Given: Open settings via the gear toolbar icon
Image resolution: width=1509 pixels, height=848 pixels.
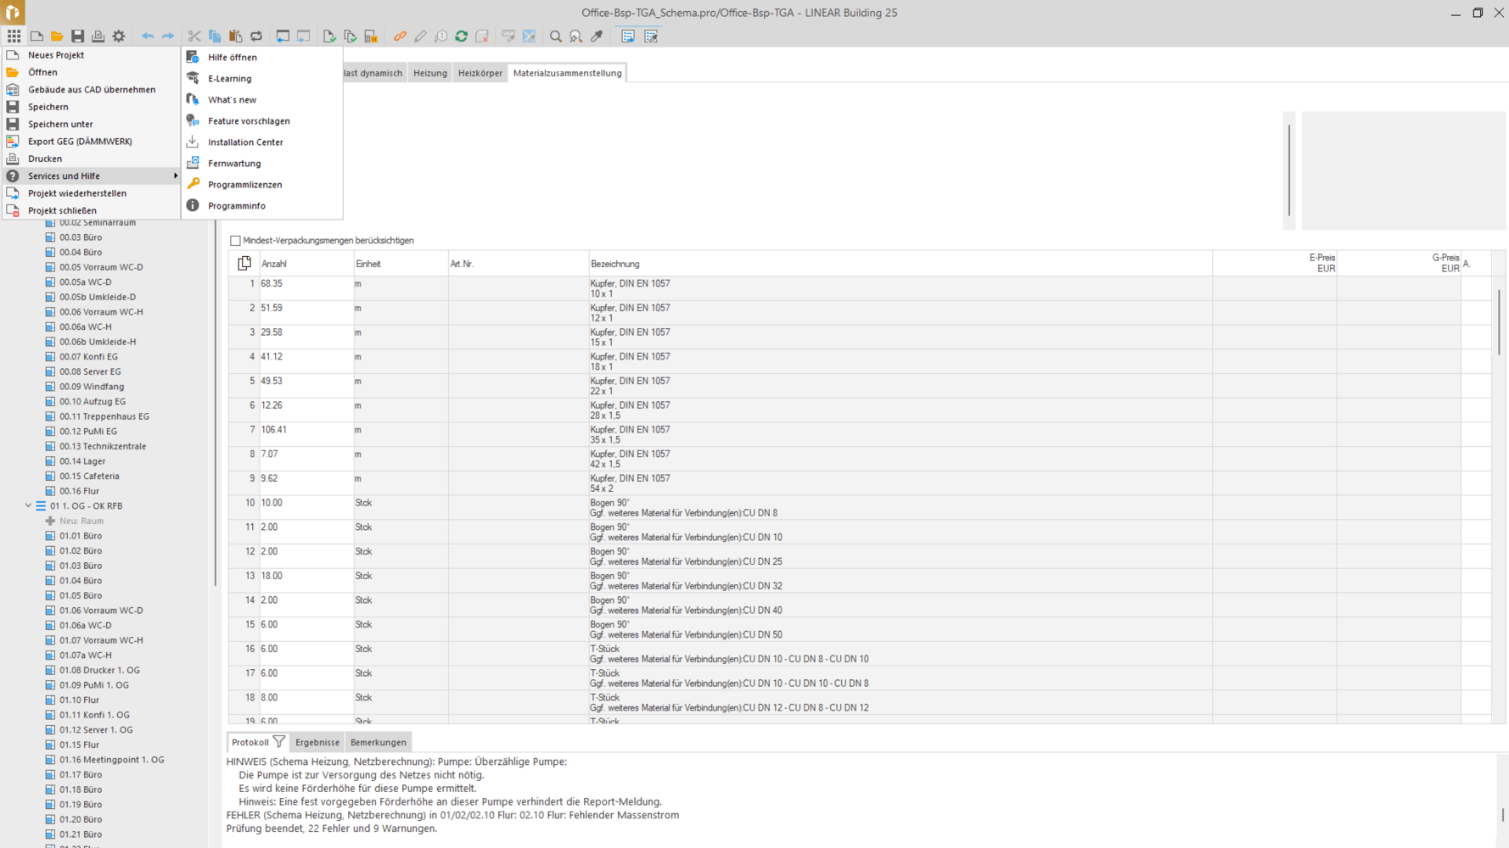Looking at the screenshot, I should coord(119,36).
